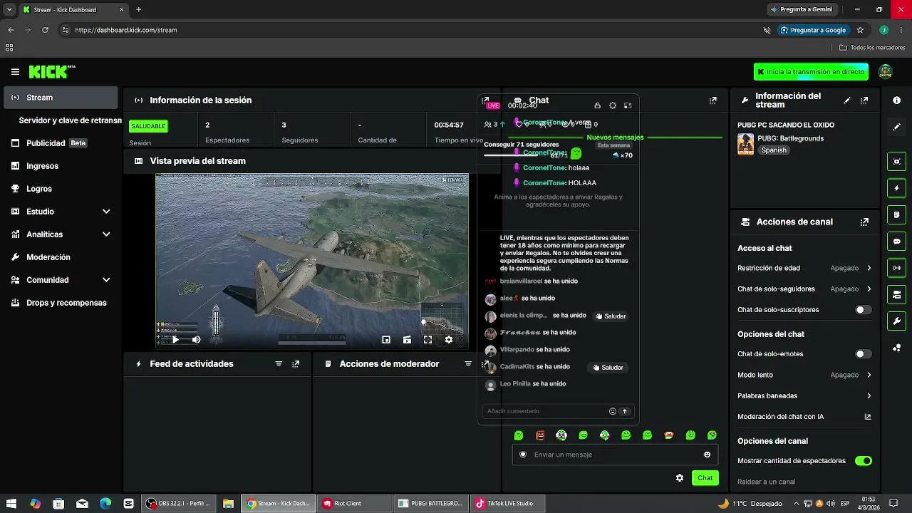The image size is (912, 513).
Task: Open Moderación del chat con IA link
Action: click(x=804, y=417)
